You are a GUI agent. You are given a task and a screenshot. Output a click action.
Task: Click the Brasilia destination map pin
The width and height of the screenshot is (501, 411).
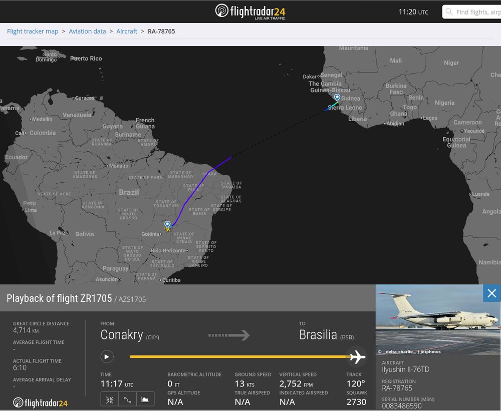coord(167,224)
